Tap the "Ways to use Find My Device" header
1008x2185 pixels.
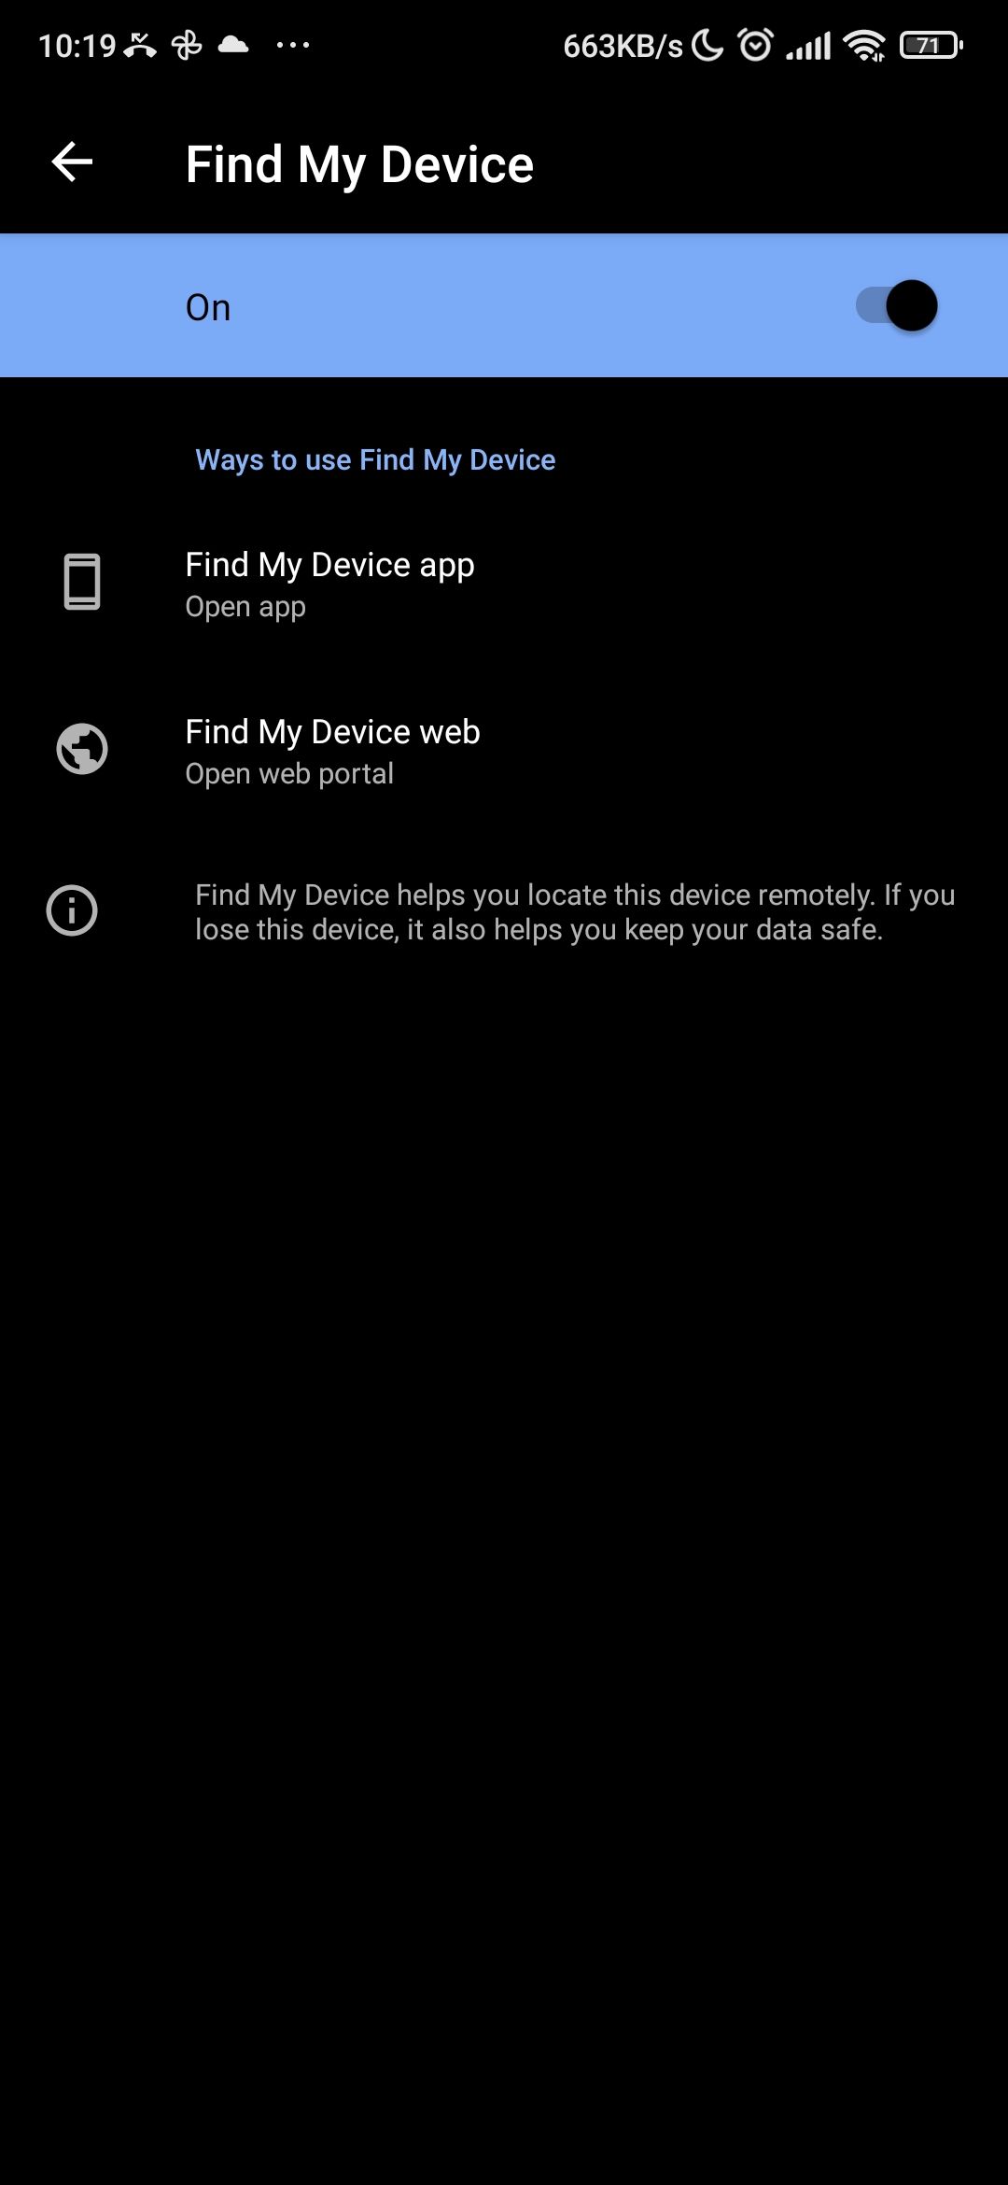pyautogui.click(x=375, y=460)
